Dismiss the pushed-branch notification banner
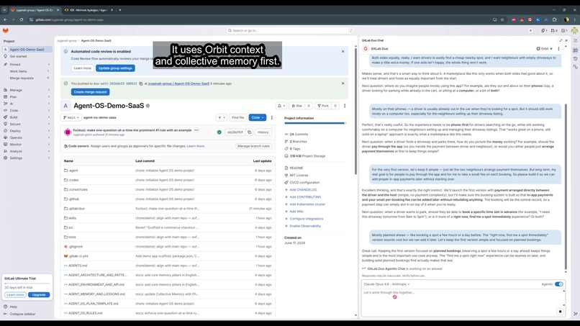 343,83
